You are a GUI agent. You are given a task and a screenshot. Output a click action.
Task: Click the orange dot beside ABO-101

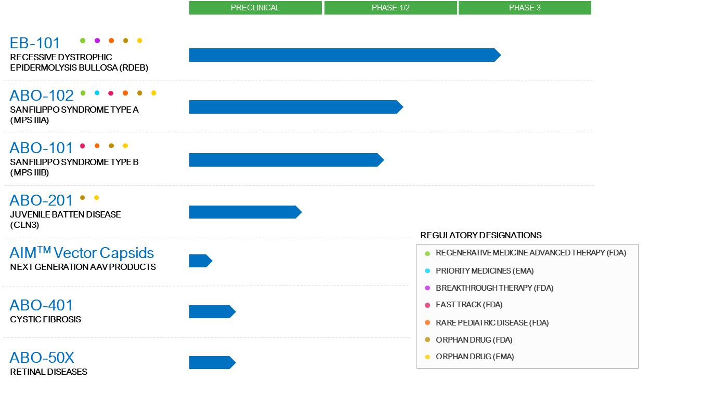tap(97, 146)
